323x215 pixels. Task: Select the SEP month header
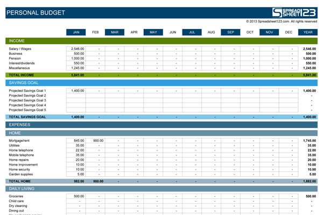[230, 32]
